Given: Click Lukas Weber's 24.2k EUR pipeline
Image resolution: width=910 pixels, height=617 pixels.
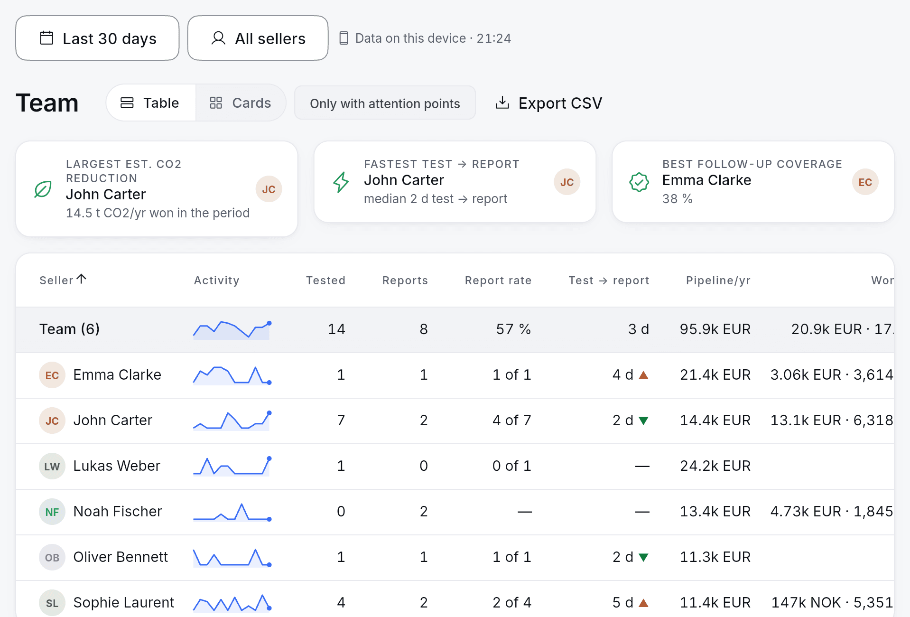Looking at the screenshot, I should click(x=715, y=466).
